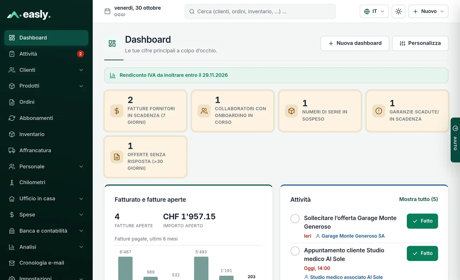Click the red badge on Attività
Viewport: 460px width, 280px height.
[x=80, y=54]
